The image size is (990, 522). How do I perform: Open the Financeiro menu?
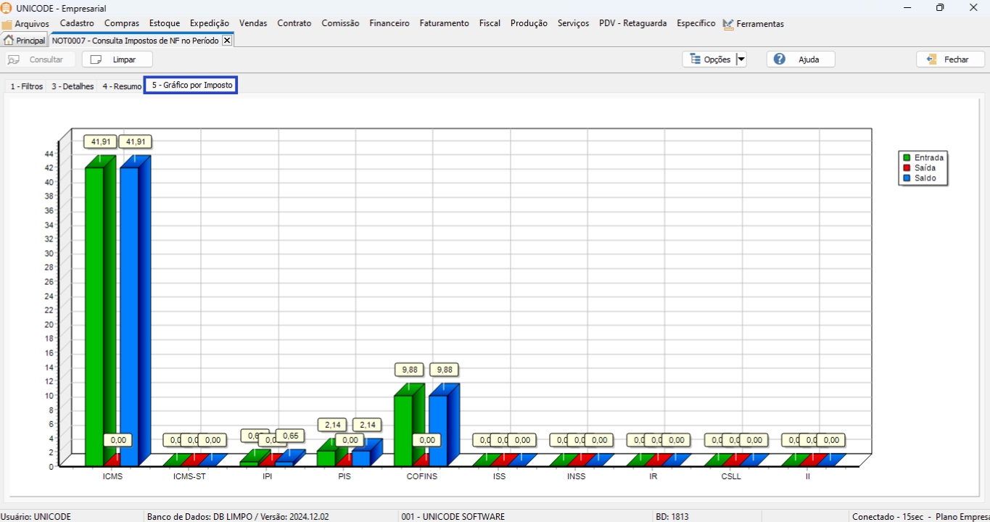tap(389, 23)
